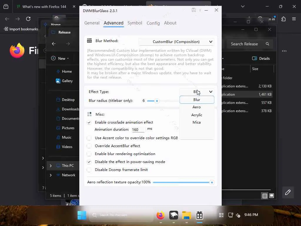Choose Aero from Effect Type list
Viewport: 301px width, 226px height.
tap(197, 107)
